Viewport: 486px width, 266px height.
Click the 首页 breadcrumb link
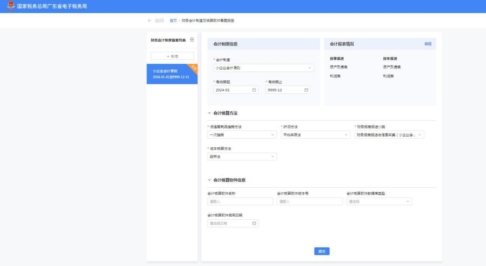tap(173, 21)
